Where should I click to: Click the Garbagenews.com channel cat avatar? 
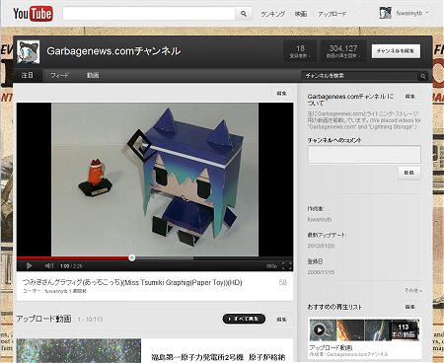29,51
